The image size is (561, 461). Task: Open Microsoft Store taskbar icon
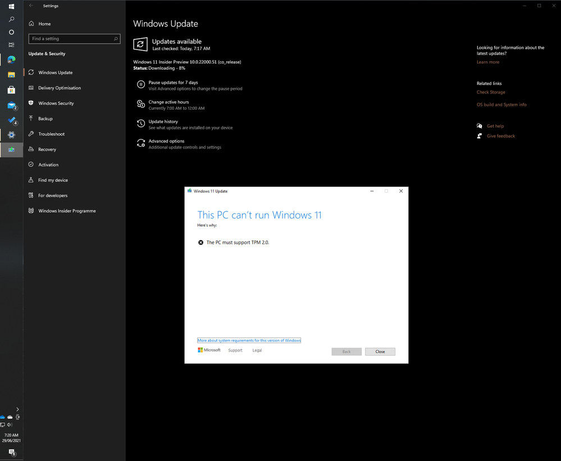11,89
